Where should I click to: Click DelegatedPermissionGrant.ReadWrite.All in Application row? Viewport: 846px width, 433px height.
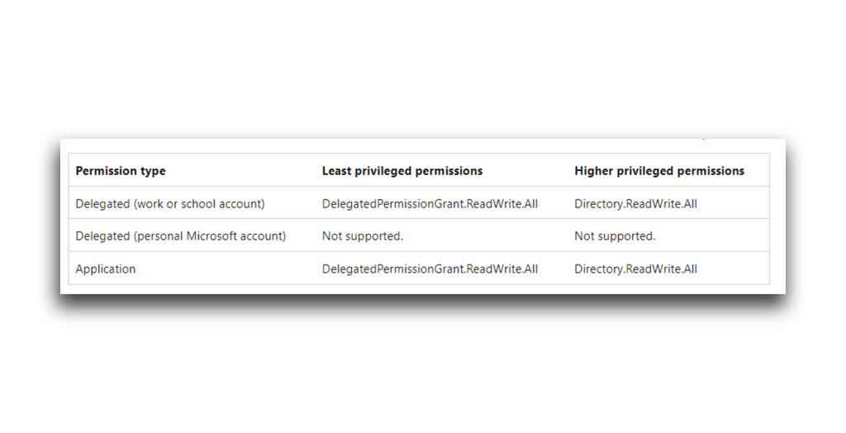(x=430, y=269)
